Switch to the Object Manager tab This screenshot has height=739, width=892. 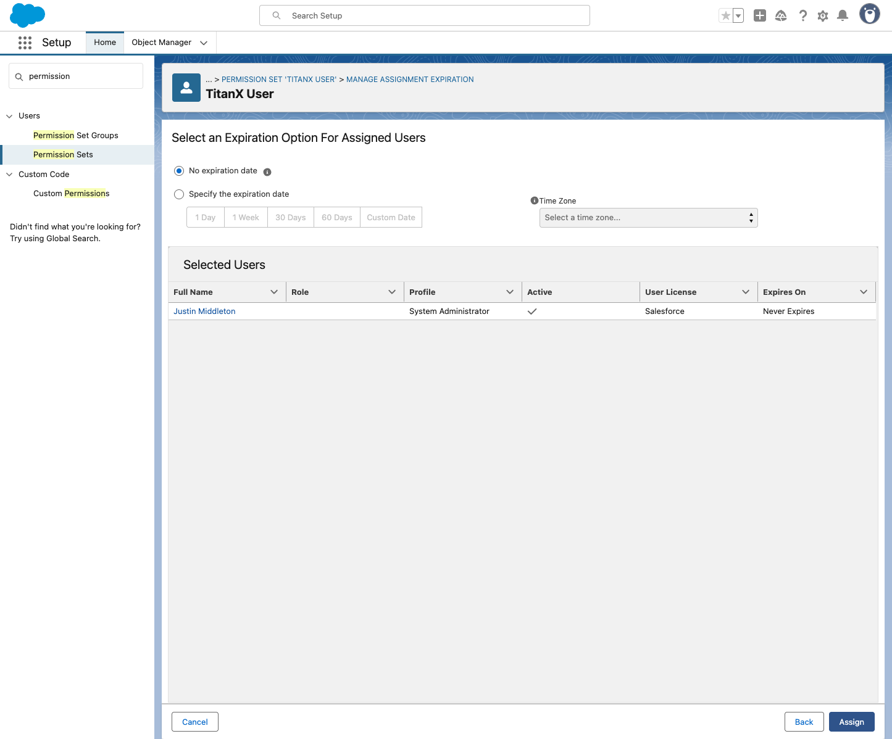(x=162, y=43)
